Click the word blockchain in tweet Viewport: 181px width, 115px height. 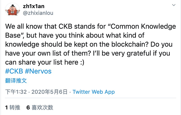pos(129,44)
